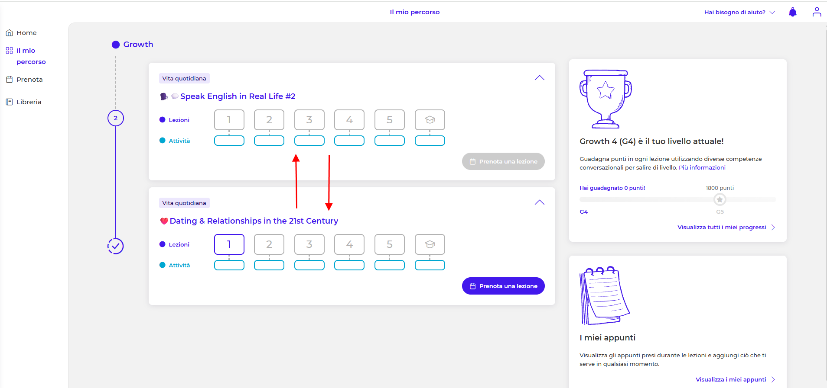The width and height of the screenshot is (827, 388).
Task: Open the user profile icon
Action: (817, 12)
